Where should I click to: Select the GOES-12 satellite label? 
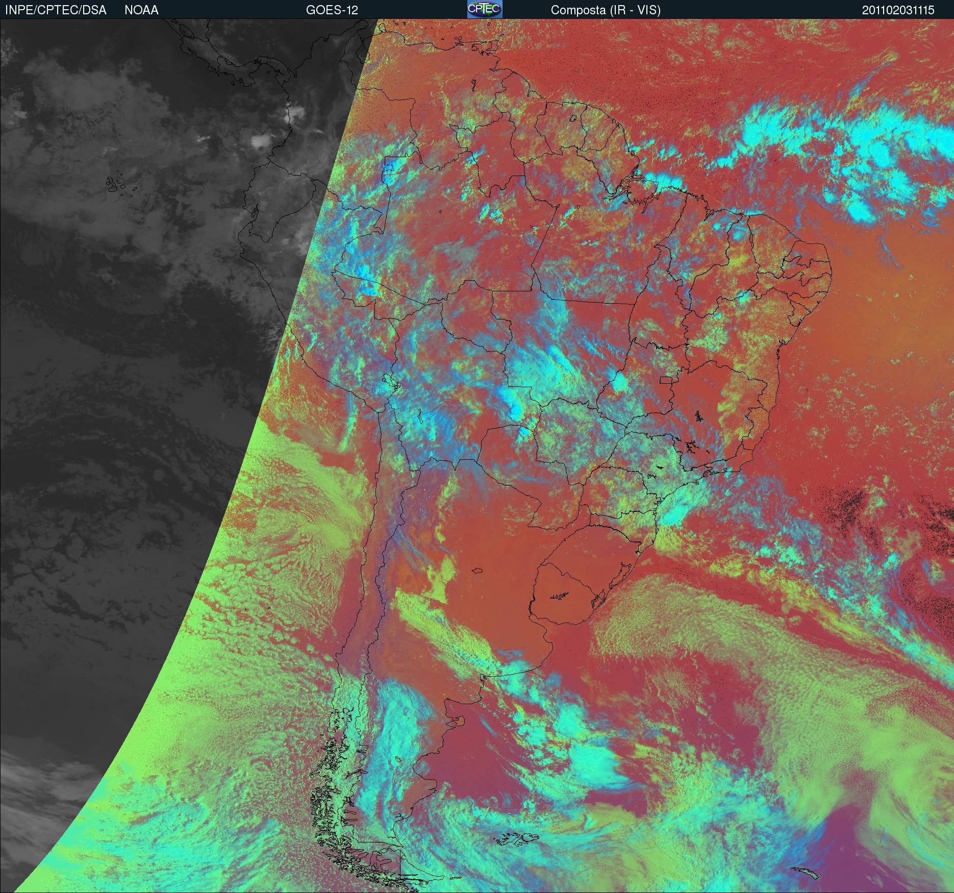click(332, 10)
